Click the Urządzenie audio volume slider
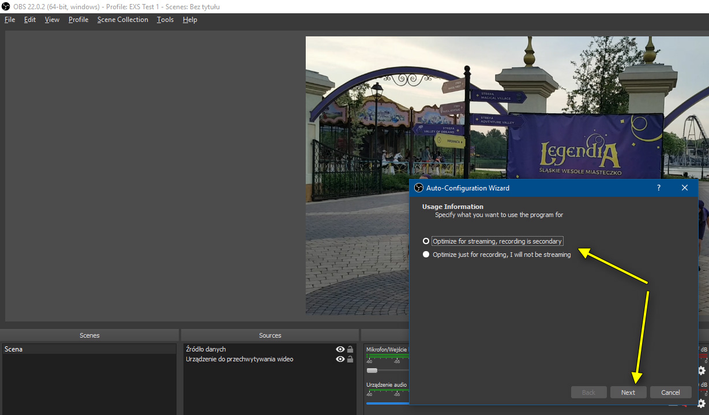The image size is (709, 415). click(x=388, y=403)
